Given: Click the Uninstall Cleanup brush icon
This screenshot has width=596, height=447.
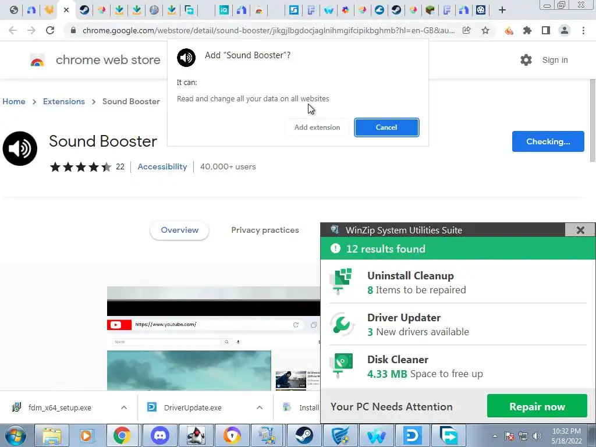Looking at the screenshot, I should 342,281.
